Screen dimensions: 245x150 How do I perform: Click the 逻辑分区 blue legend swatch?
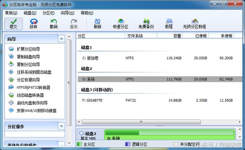[128, 144]
